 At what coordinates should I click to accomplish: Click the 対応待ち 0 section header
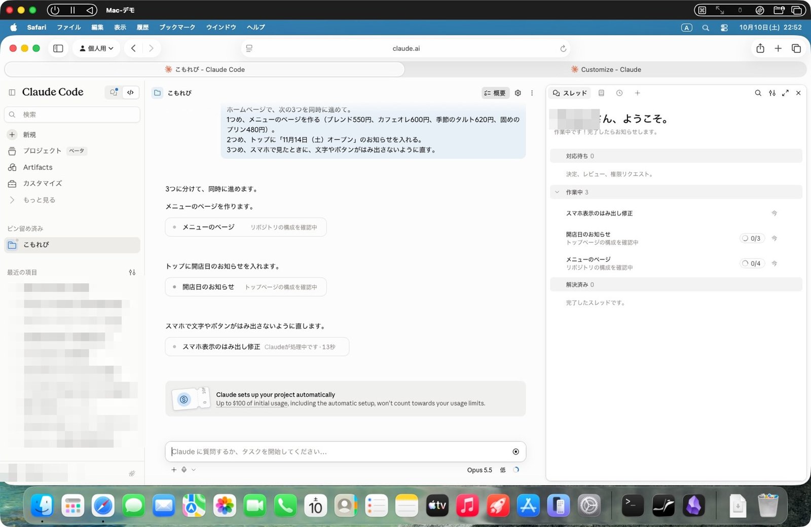[676, 156]
